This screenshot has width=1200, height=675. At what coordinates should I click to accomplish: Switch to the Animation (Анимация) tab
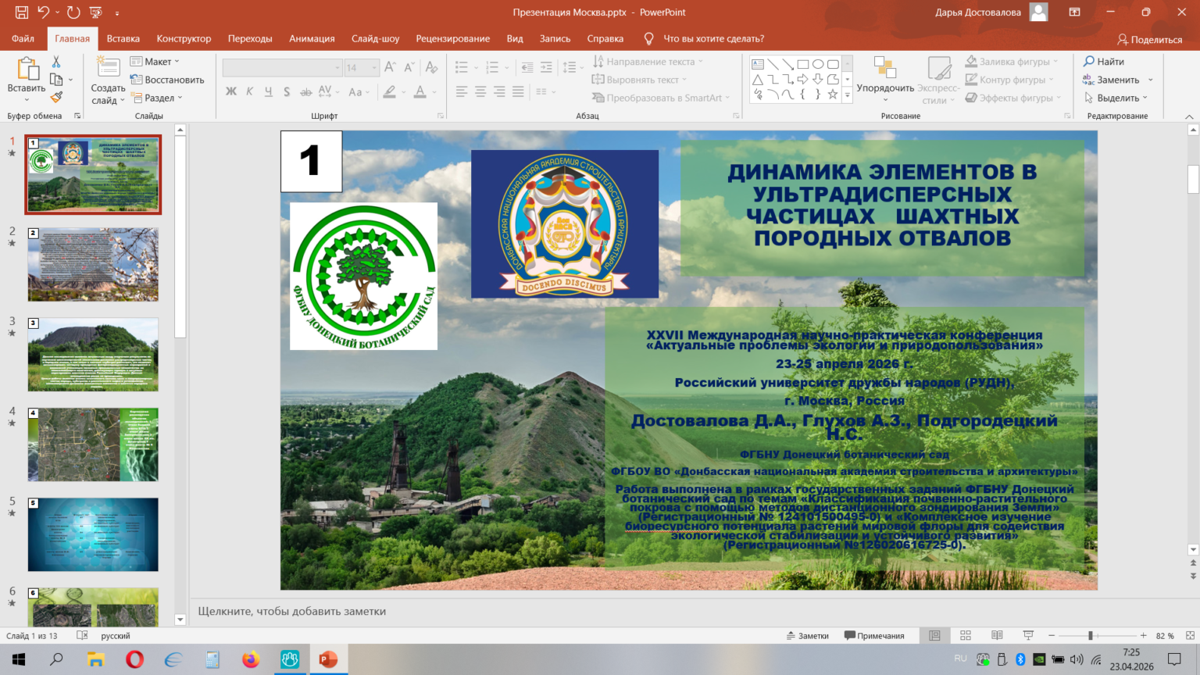[312, 38]
